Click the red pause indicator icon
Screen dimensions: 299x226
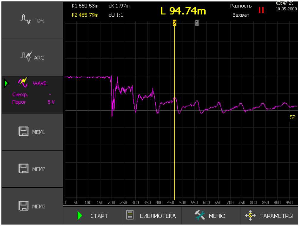coord(261,10)
